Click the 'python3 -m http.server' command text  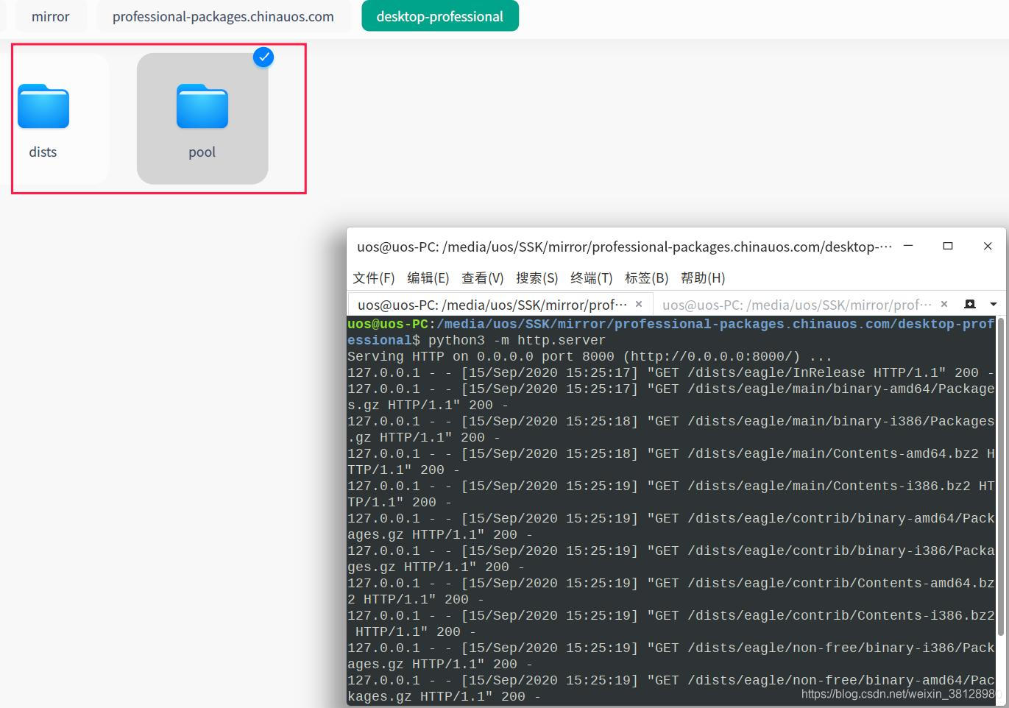click(x=517, y=340)
